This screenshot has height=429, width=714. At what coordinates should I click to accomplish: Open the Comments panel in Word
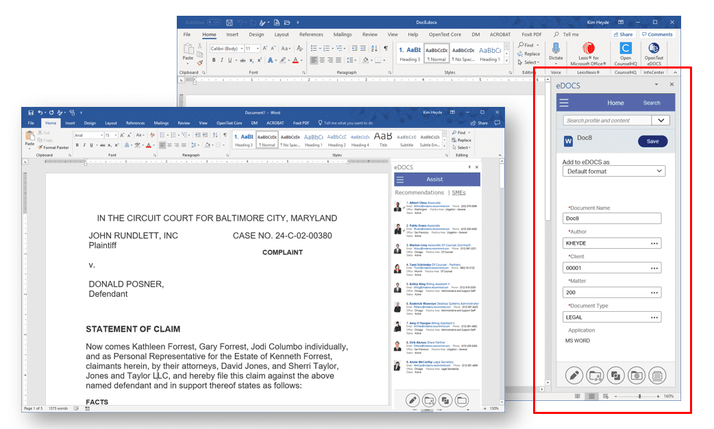pyautogui.click(x=656, y=34)
